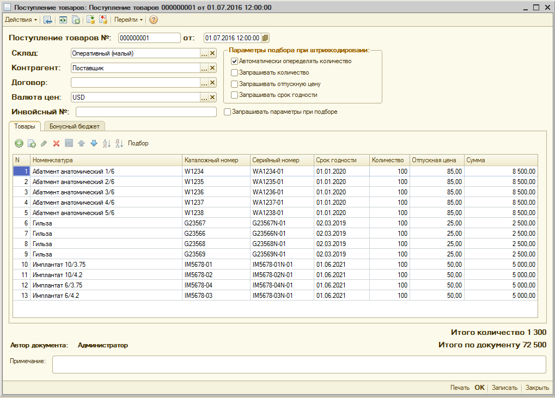Viewport: 555px width, 398px height.
Task: Select the Товары tab
Action: tap(25, 126)
